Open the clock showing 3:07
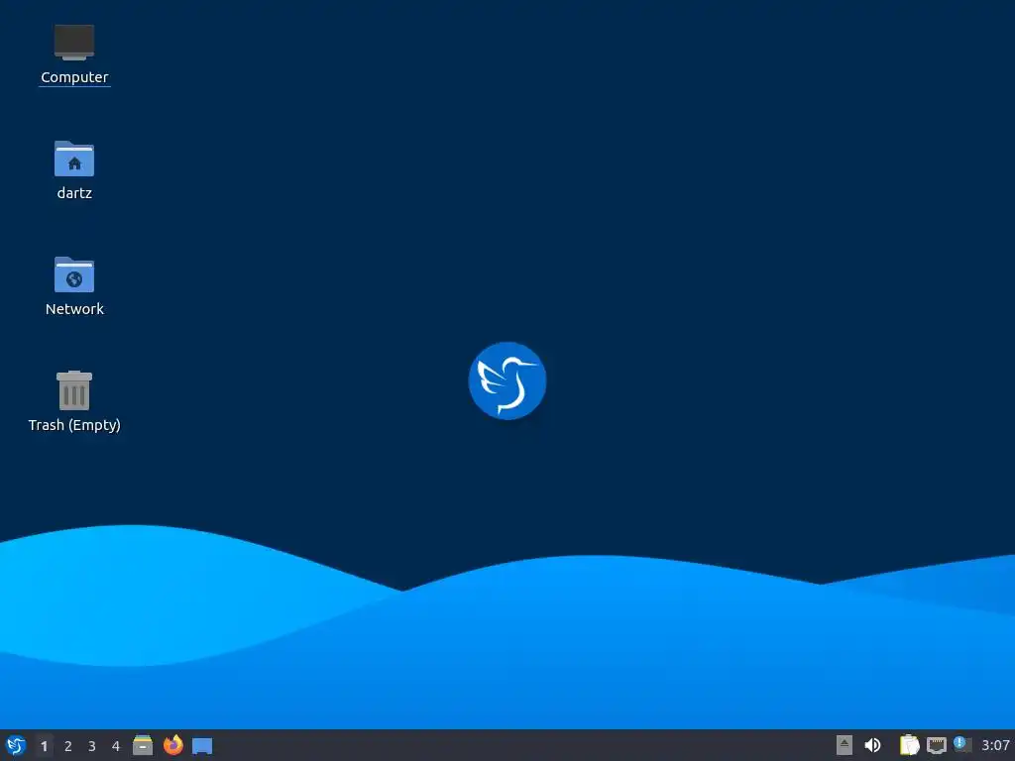Image resolution: width=1015 pixels, height=761 pixels. tap(995, 745)
